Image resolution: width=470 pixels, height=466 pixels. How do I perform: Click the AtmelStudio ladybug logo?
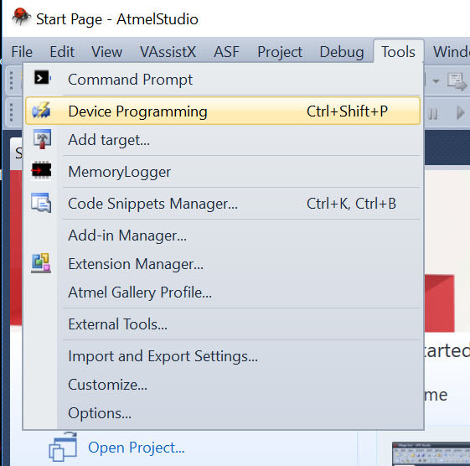(21, 17)
